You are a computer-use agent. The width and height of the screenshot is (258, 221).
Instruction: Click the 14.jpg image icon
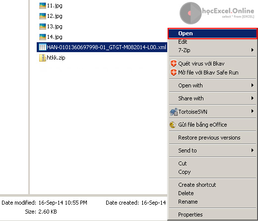(x=43, y=37)
